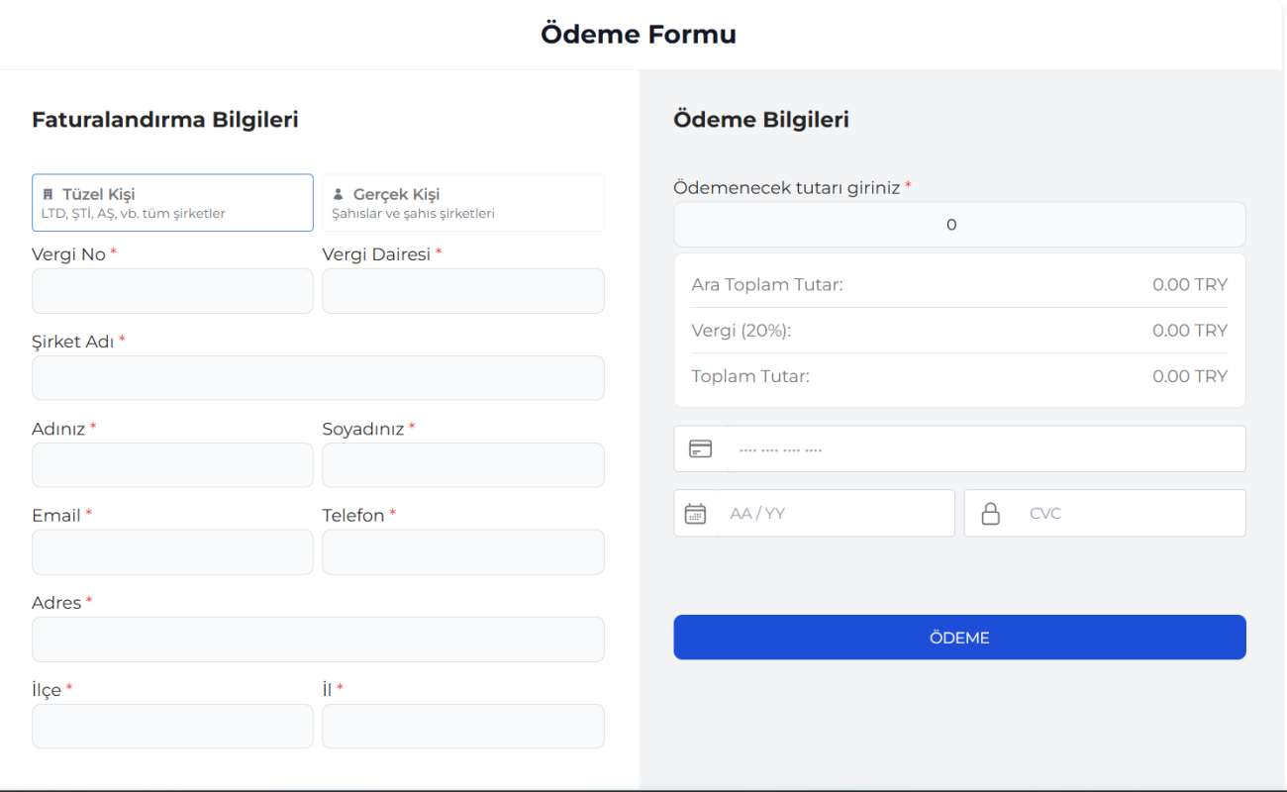1287x792 pixels.
Task: Click the İlçe input field
Action: [x=172, y=727]
